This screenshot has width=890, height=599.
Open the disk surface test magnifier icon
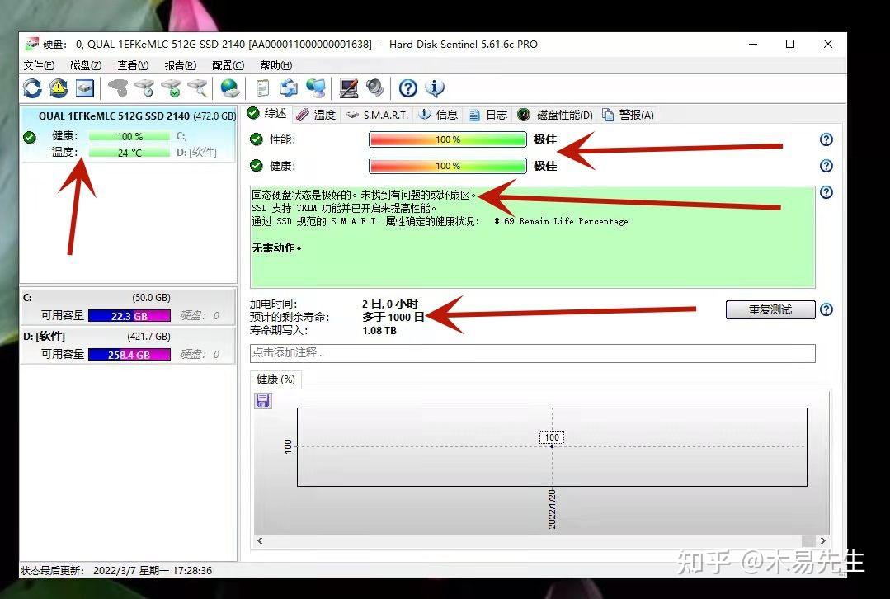click(x=198, y=88)
